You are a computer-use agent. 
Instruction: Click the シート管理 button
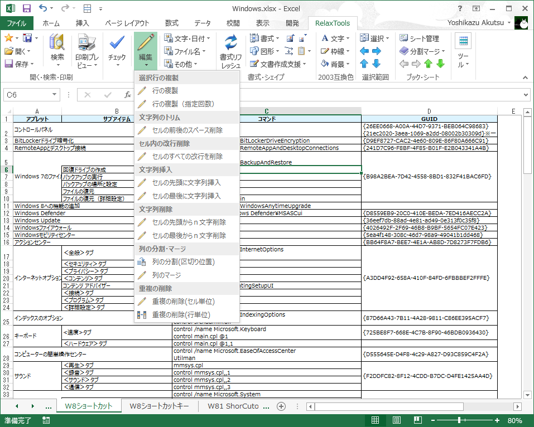pos(419,38)
